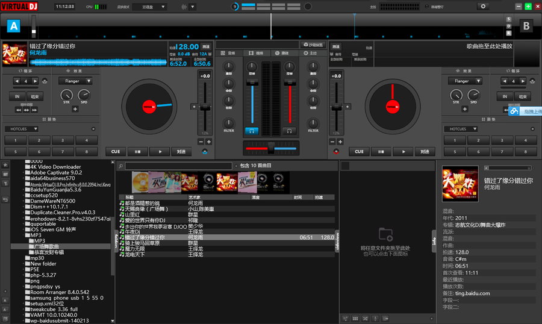Click the vinyl mode icon below deck A pitch

click(205, 151)
